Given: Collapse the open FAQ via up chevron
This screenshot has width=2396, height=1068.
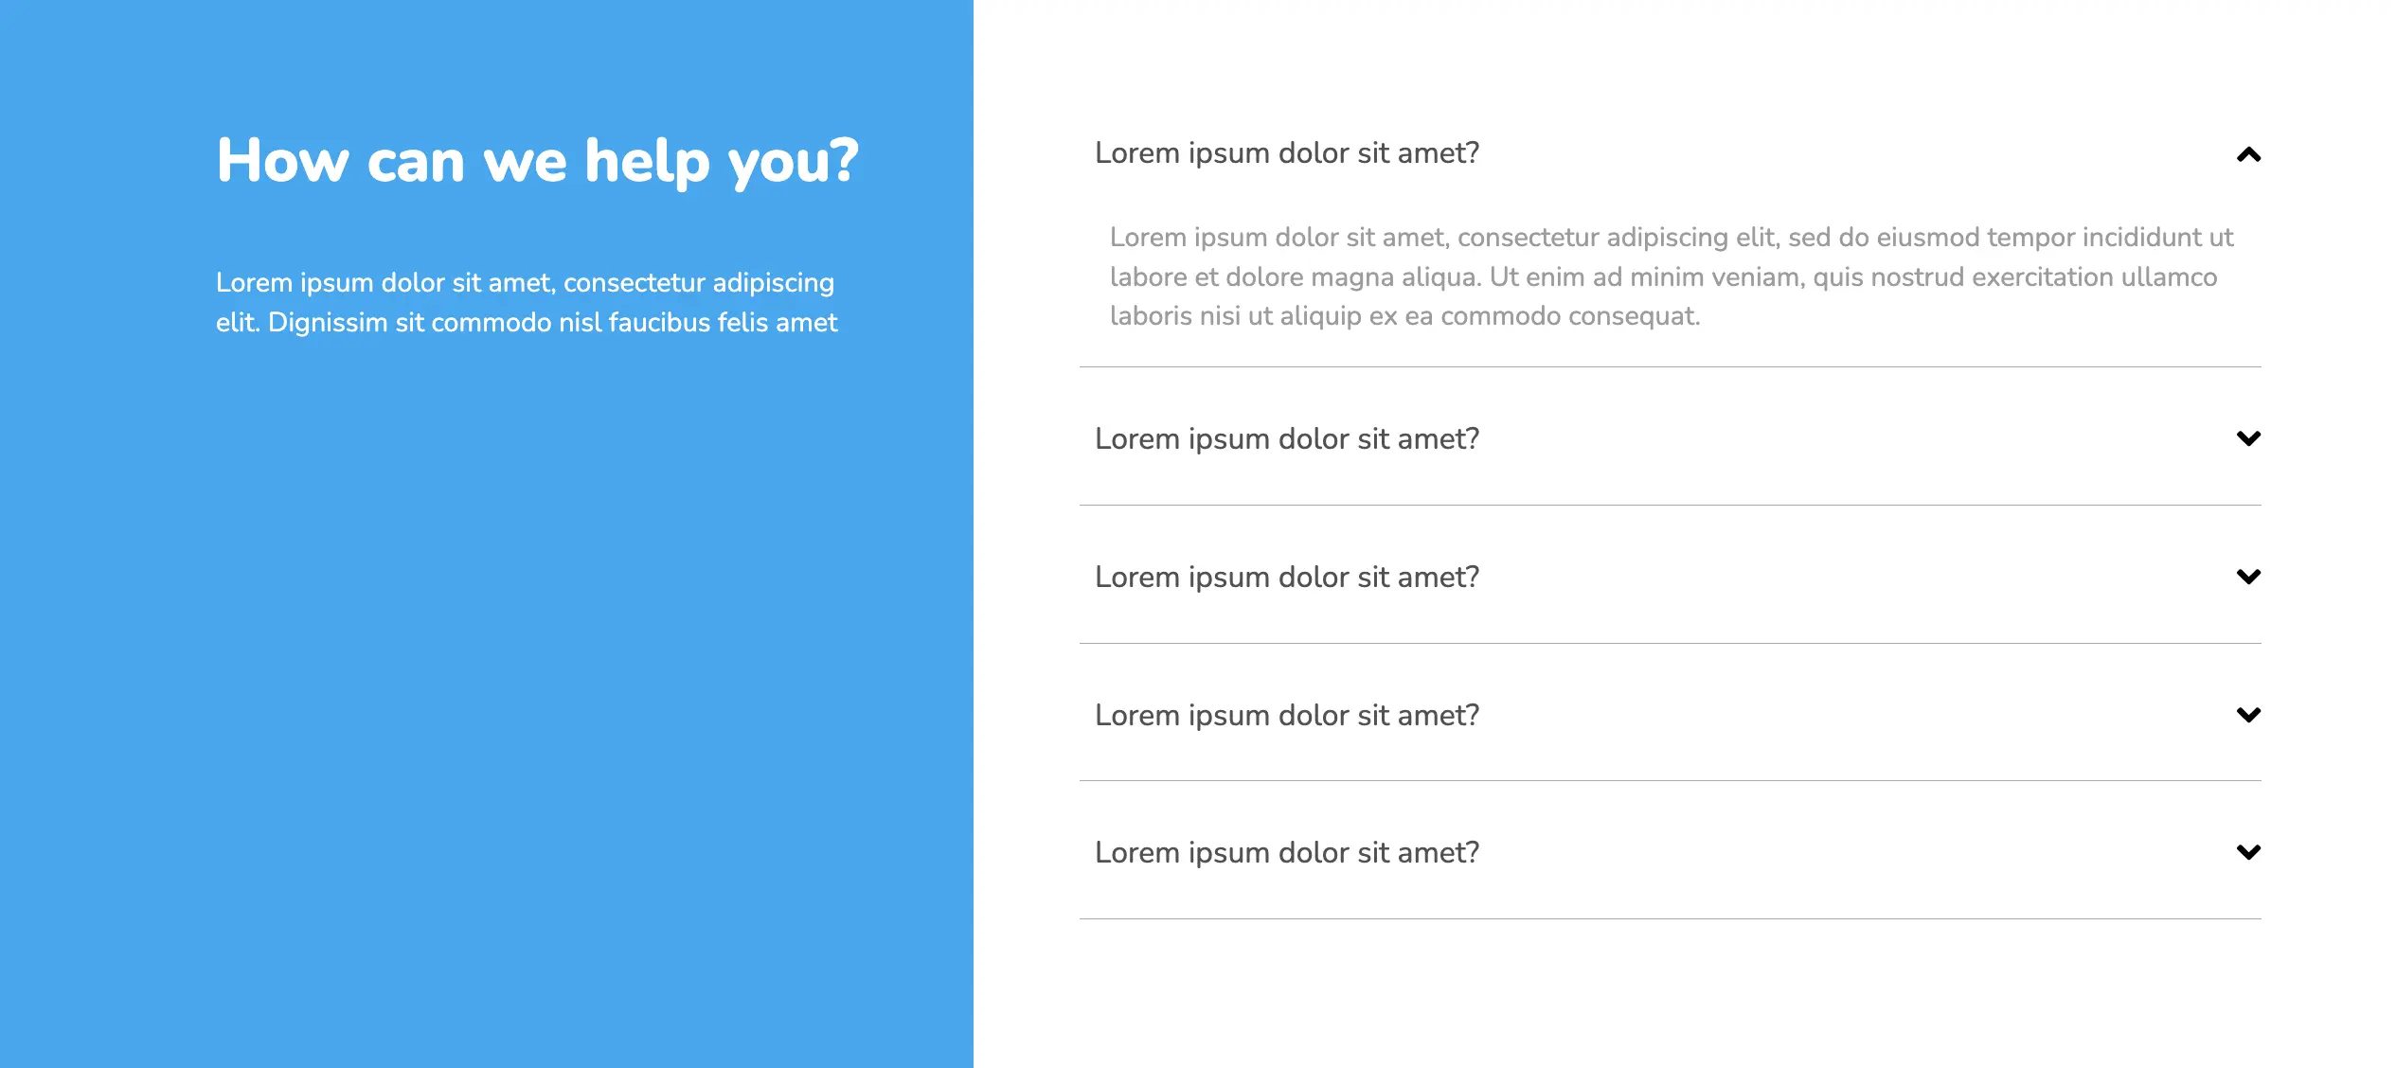Looking at the screenshot, I should (2248, 154).
